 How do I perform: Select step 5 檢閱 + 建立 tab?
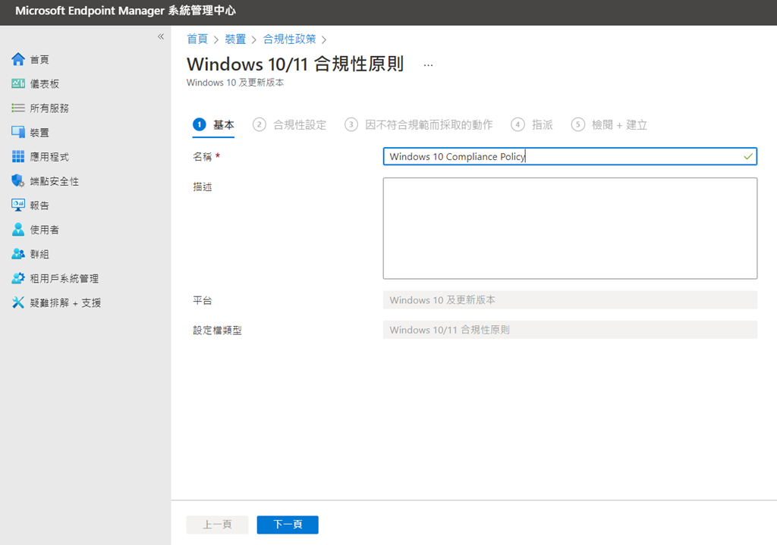coord(610,125)
